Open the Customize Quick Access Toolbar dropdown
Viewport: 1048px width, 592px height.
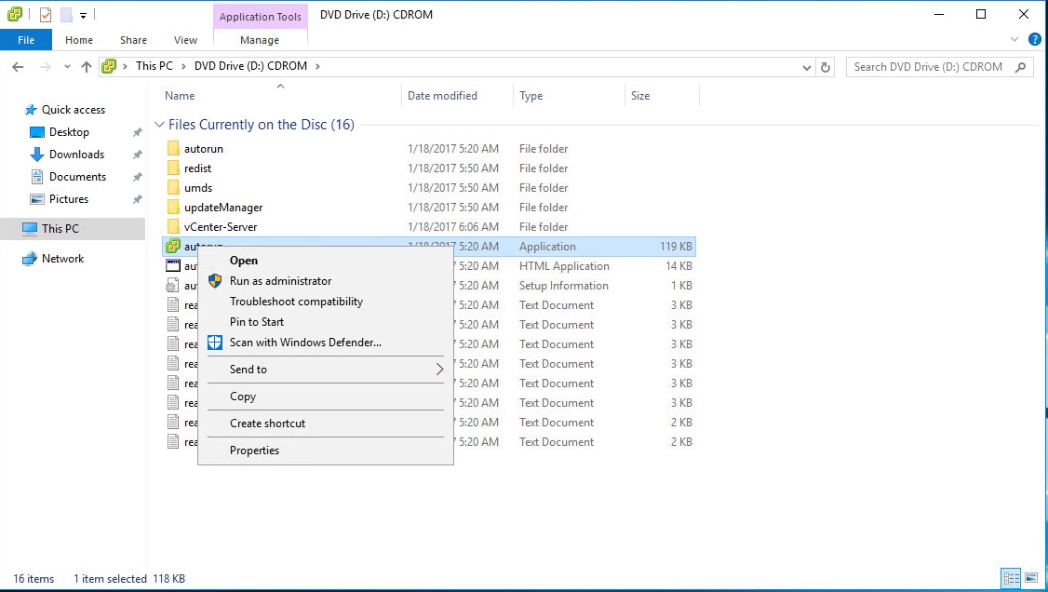click(x=83, y=15)
